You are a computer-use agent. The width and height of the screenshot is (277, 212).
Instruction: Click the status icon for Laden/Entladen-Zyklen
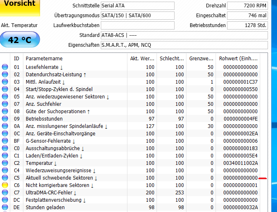[x=5, y=155]
